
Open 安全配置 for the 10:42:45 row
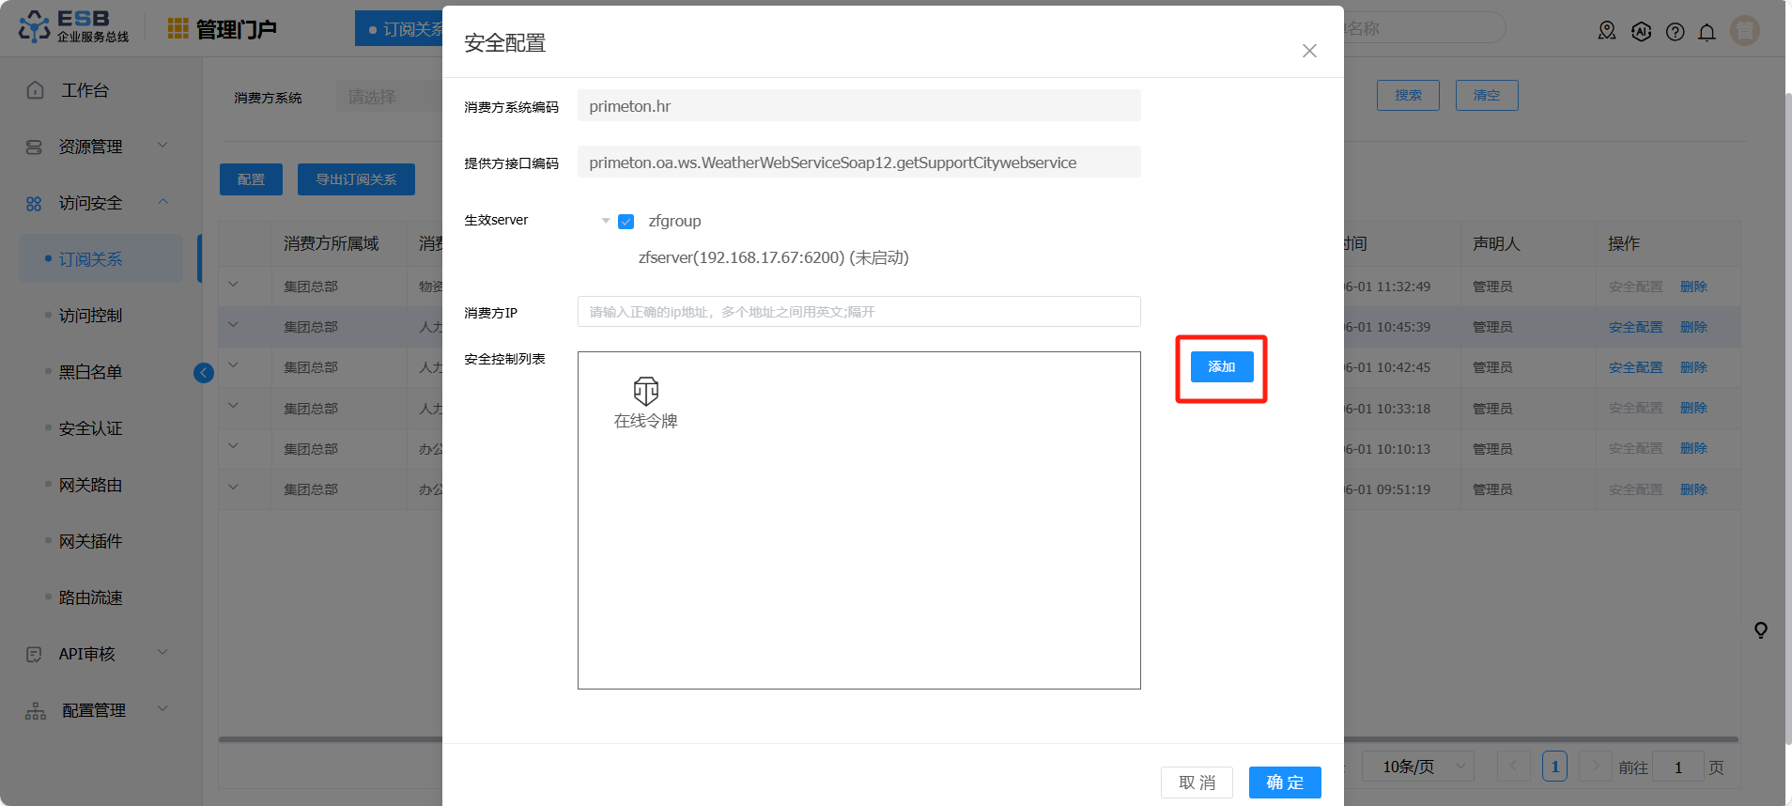(x=1635, y=367)
